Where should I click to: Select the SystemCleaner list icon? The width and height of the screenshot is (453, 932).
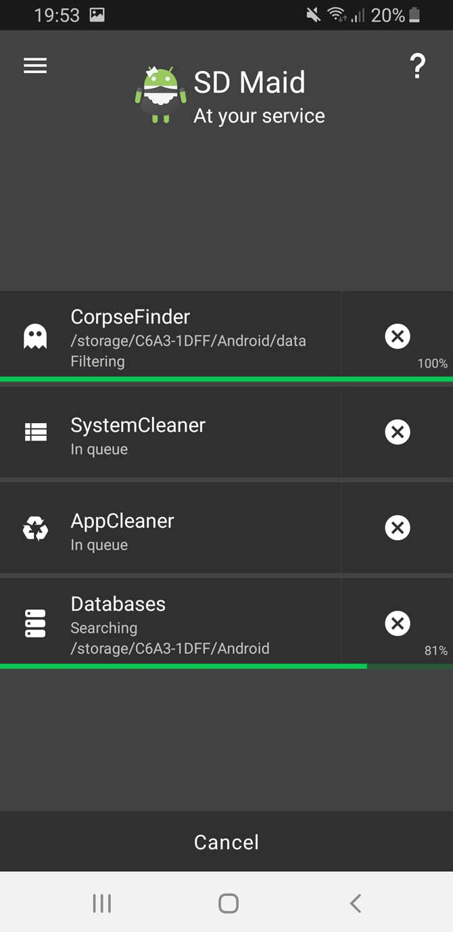point(35,432)
